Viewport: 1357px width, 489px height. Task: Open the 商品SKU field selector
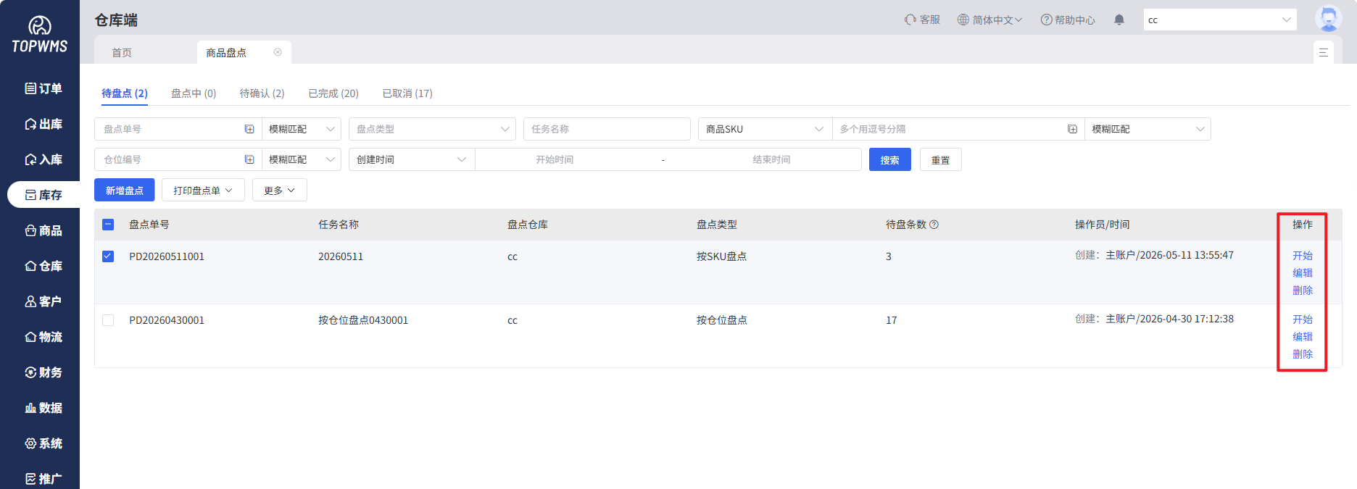click(x=765, y=129)
